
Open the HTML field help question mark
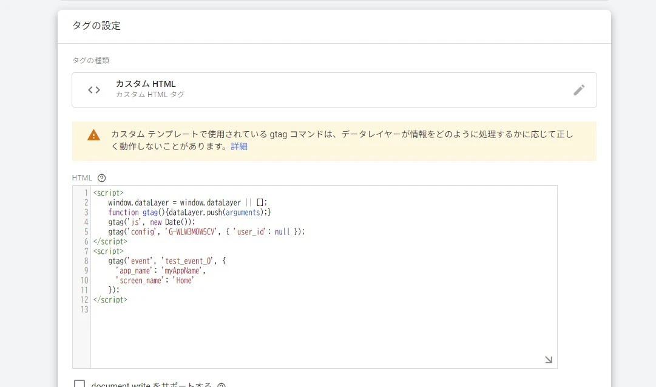tap(101, 178)
